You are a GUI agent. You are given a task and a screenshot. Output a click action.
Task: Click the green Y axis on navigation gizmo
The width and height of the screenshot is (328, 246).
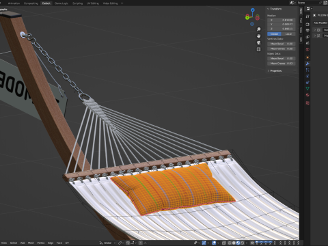pos(247,17)
